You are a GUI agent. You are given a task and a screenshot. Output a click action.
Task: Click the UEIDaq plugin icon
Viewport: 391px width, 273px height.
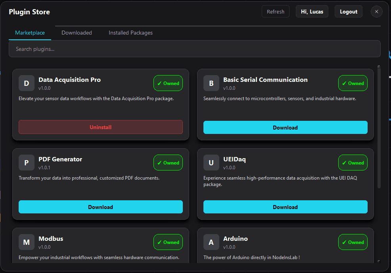pos(211,163)
